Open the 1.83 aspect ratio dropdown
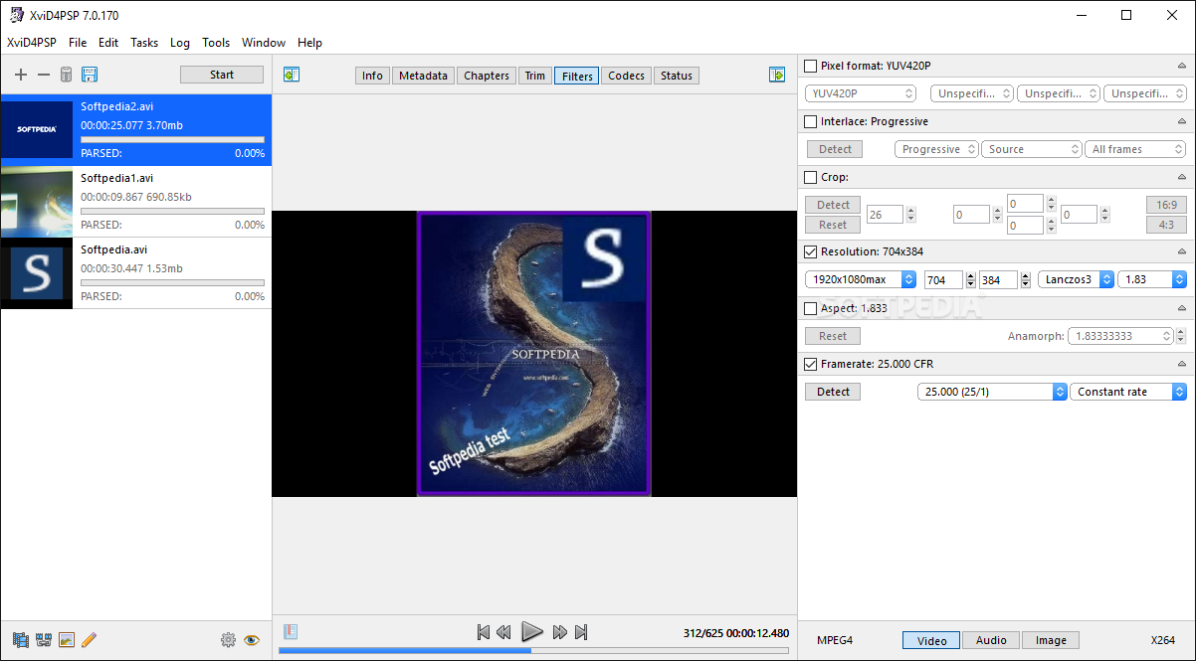The image size is (1196, 661). coord(1152,280)
